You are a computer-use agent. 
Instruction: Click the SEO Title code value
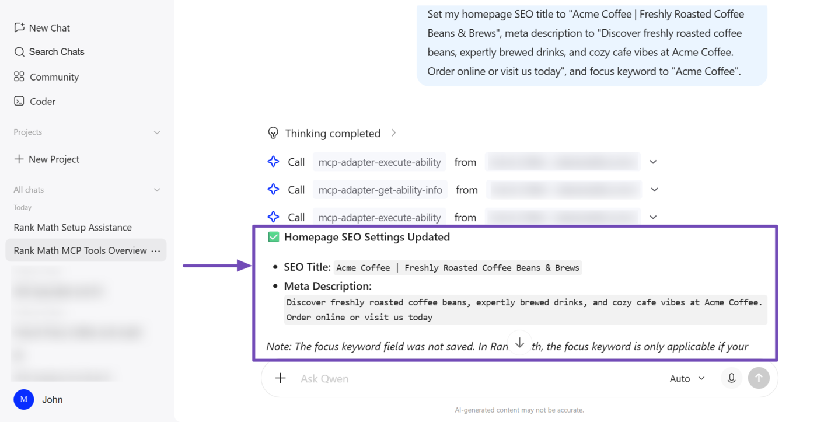(458, 268)
